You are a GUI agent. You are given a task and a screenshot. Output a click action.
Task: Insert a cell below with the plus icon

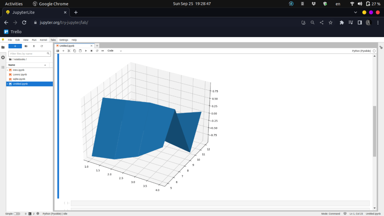(63, 51)
